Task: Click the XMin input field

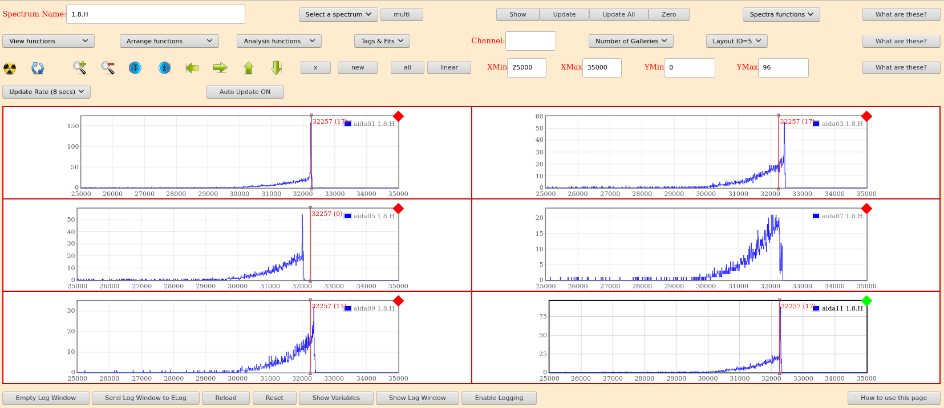Action: pos(526,67)
